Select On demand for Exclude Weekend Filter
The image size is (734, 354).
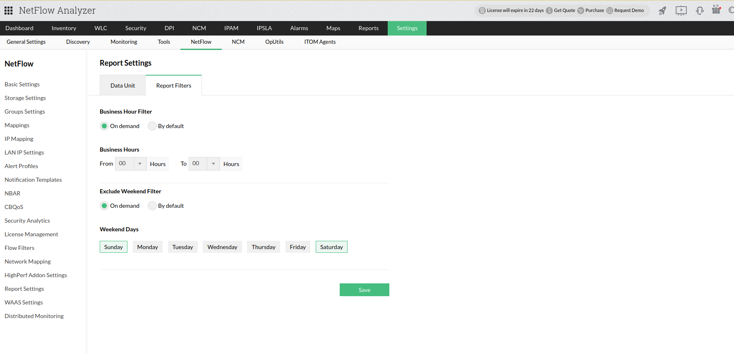104,206
